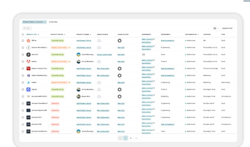Click Map SSO link in Abstract row

tap(121, 55)
